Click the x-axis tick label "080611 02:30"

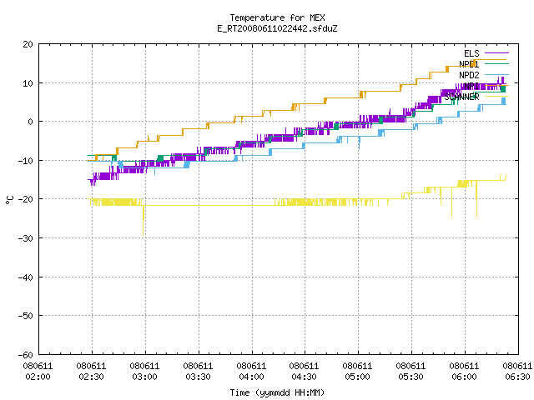[x=92, y=372]
